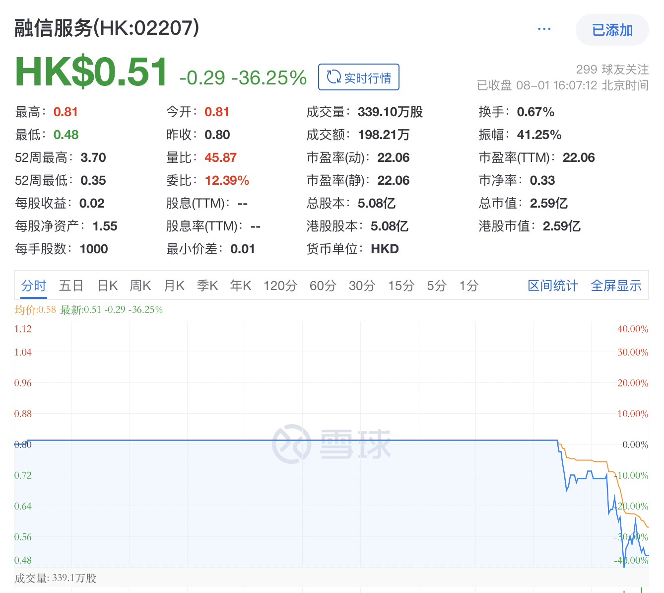The height and width of the screenshot is (593, 664).
Task: Select the 1分 interval tab
Action: 468,286
